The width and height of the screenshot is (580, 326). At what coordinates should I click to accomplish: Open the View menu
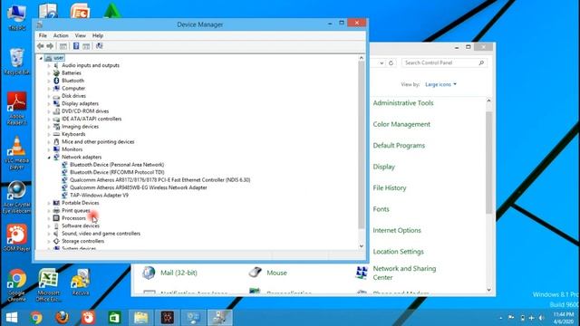(81, 35)
